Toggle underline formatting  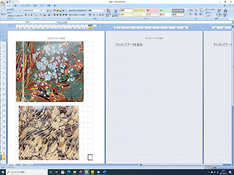(x=31, y=15)
